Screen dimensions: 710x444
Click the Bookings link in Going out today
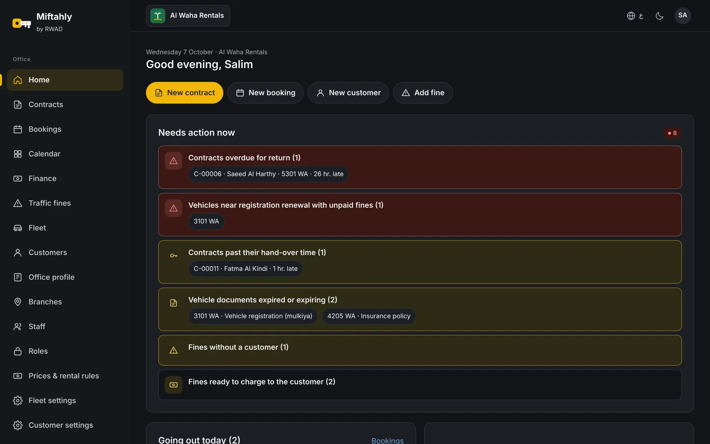388,440
